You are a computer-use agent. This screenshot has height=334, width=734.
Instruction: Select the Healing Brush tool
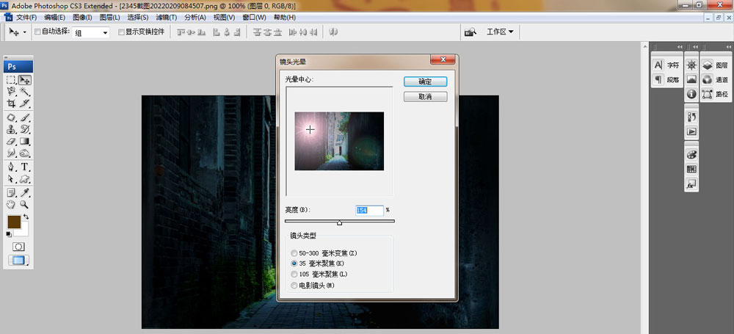tap(12, 117)
